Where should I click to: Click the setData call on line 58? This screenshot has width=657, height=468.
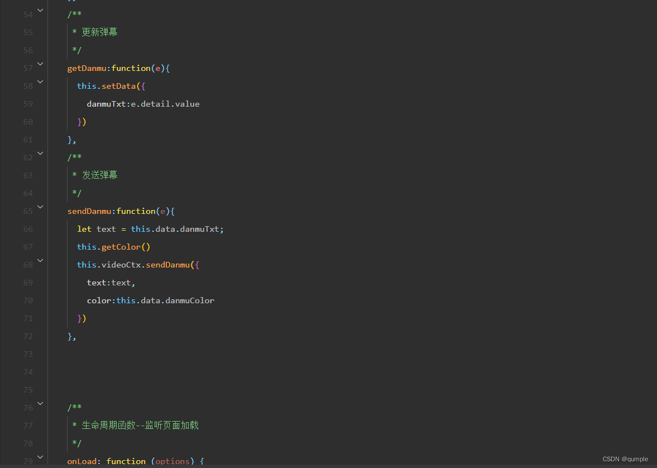click(118, 86)
